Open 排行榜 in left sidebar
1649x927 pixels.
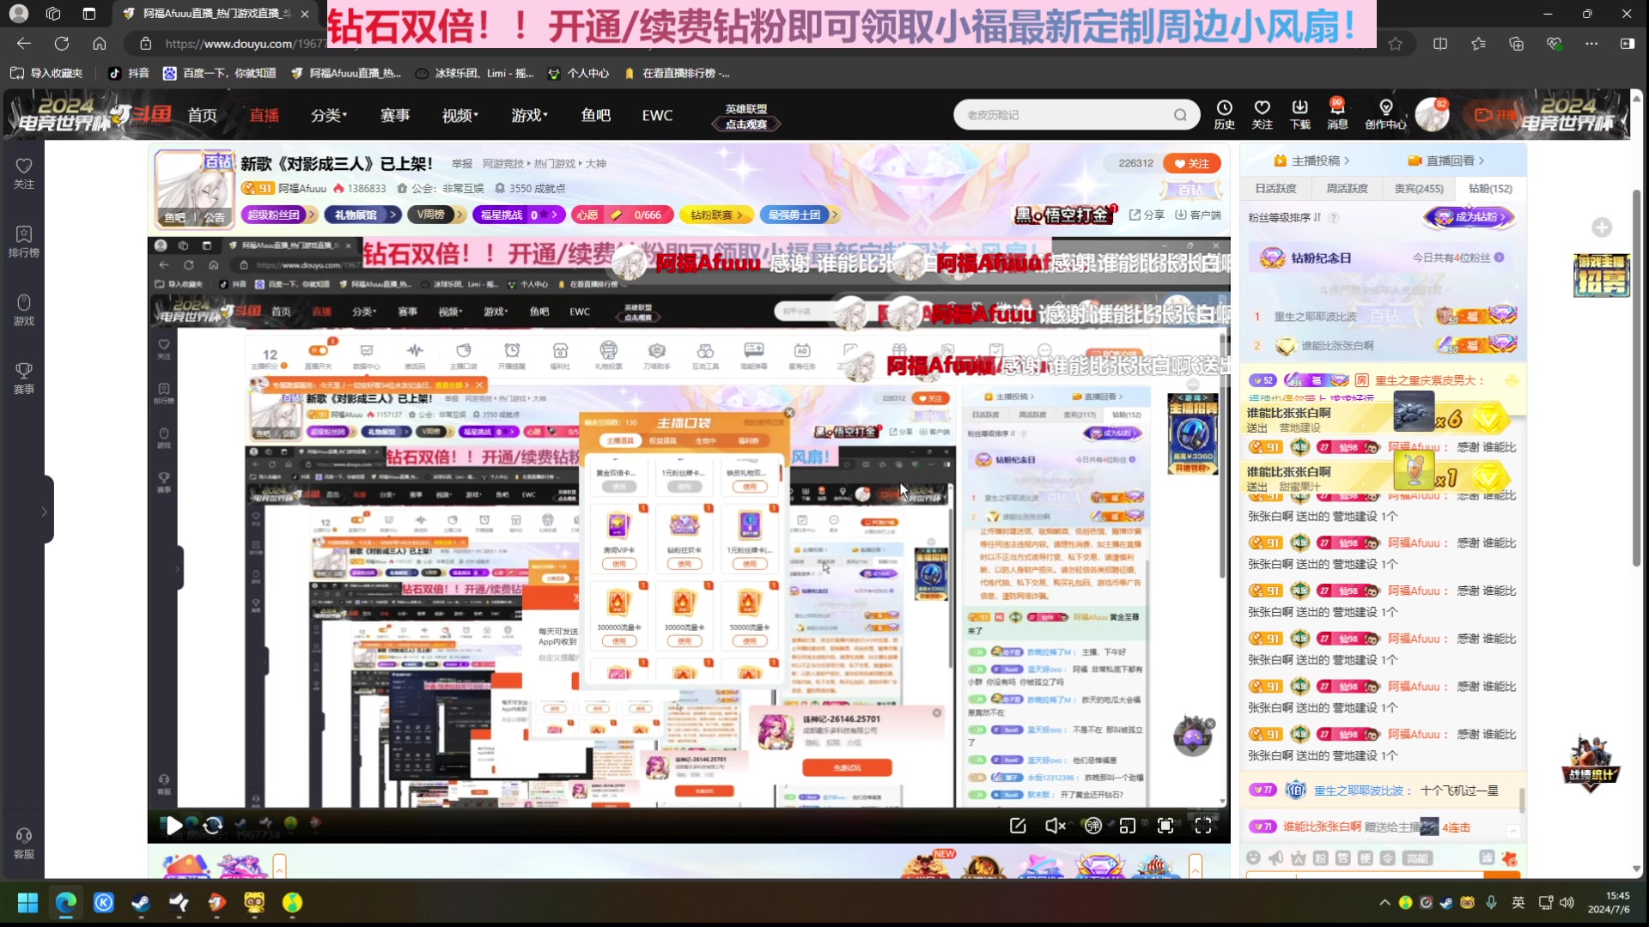click(x=24, y=242)
